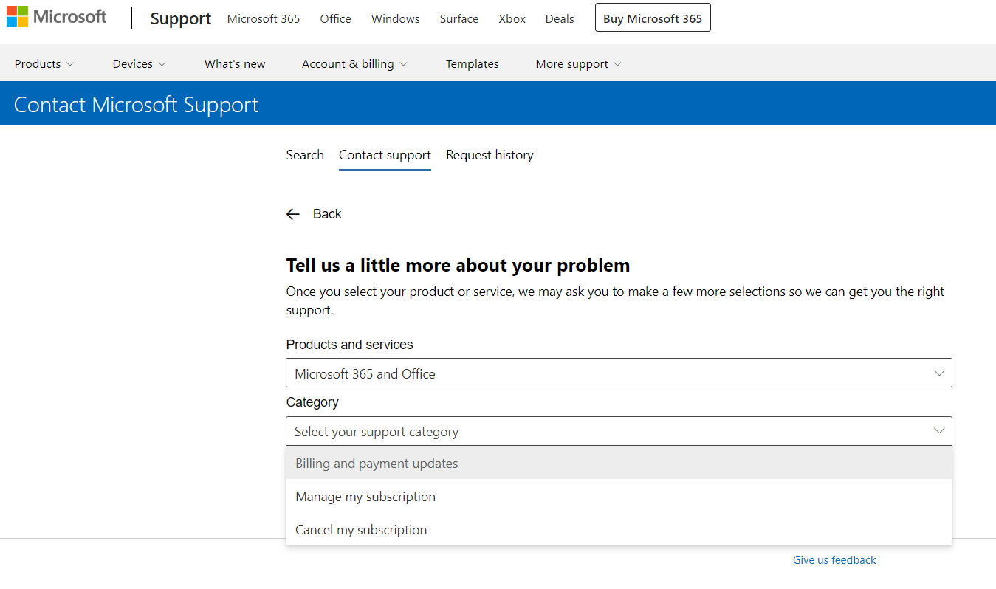
Task: Open the Microsoft 365 header link
Action: [x=264, y=19]
